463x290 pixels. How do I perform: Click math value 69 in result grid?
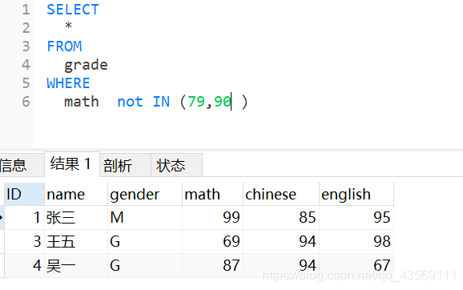click(212, 242)
